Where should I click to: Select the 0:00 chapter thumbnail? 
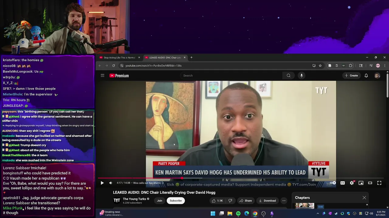pyautogui.click(x=305, y=206)
